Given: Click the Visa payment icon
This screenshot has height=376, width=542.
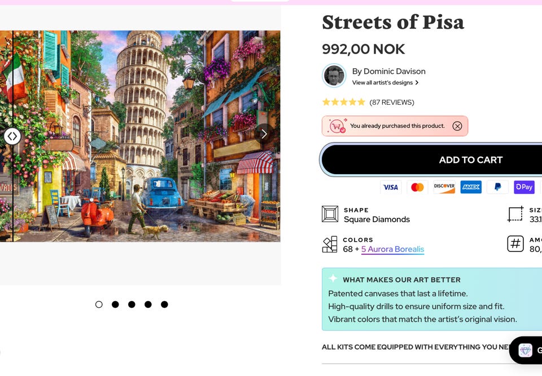Looking at the screenshot, I should [391, 187].
